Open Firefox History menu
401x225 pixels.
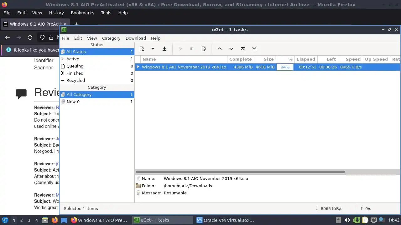(56, 13)
